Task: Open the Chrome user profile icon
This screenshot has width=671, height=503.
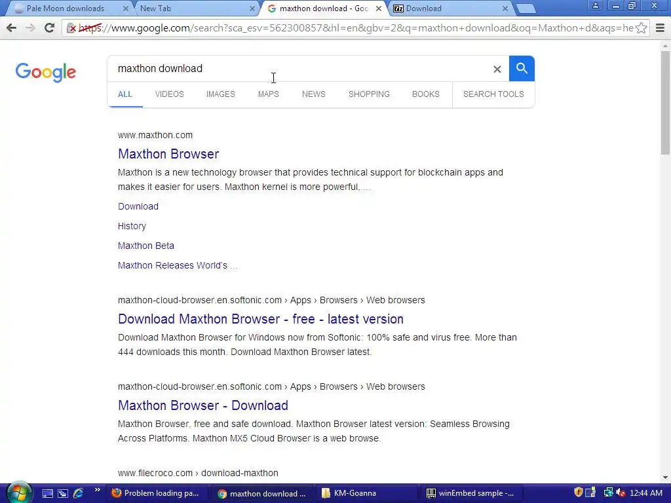Action: (595, 5)
